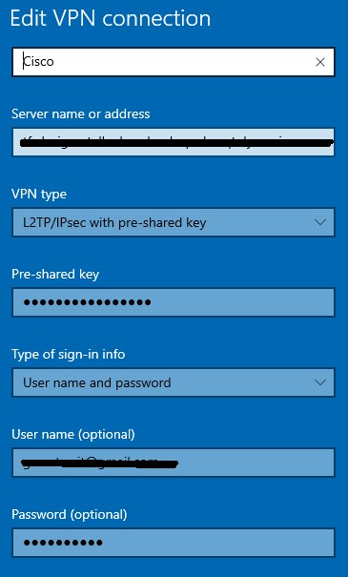
Task: Click the Edit VPN connection heading
Action: pos(111,18)
